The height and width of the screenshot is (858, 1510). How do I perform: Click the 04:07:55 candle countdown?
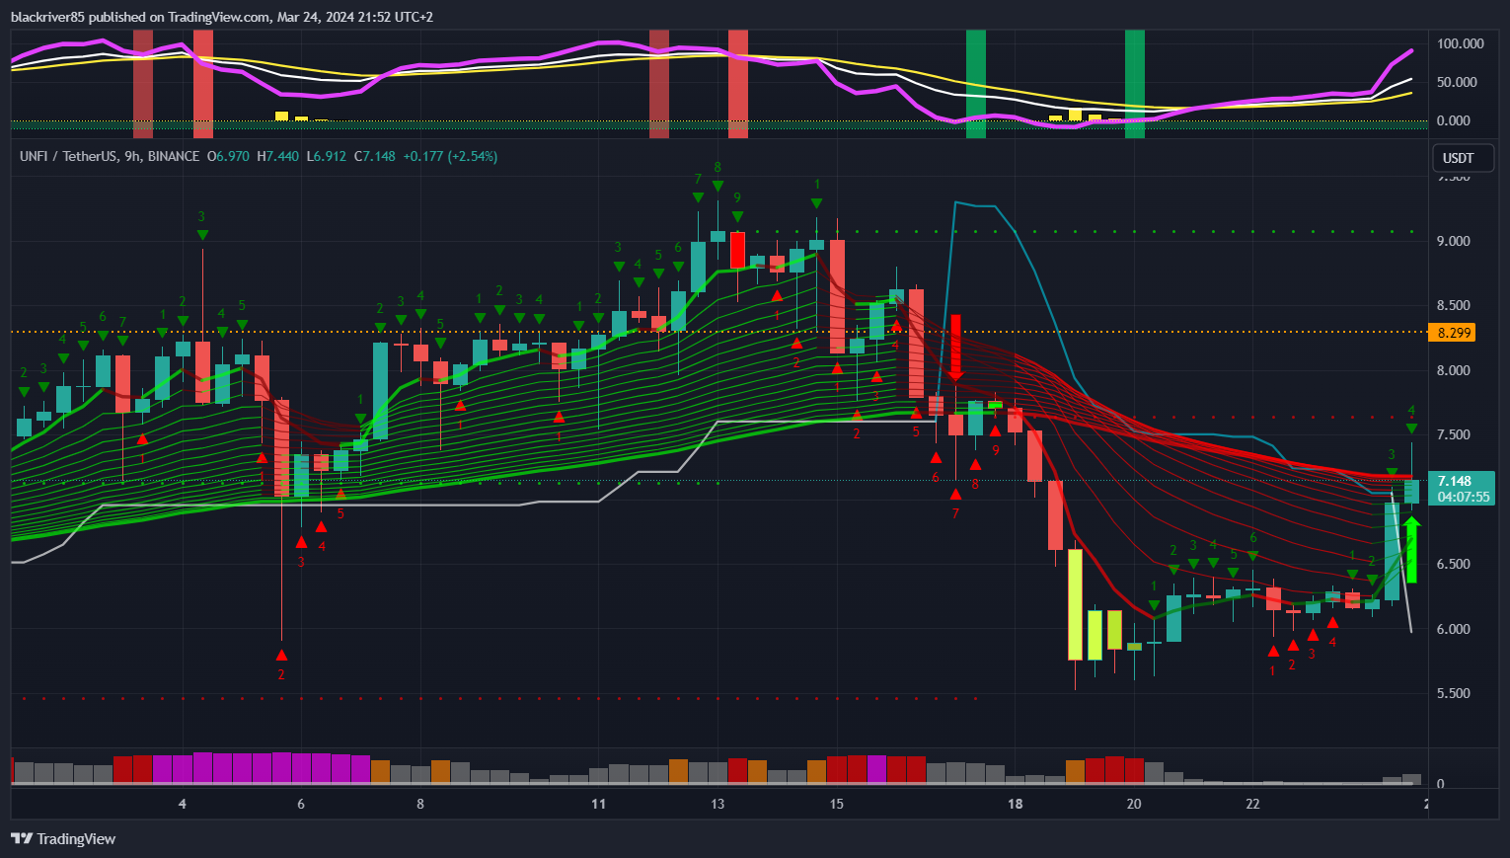[x=1463, y=497]
